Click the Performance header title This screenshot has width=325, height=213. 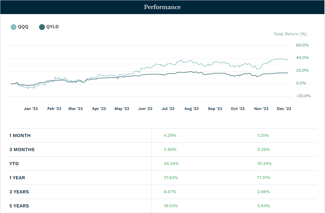[x=162, y=7]
